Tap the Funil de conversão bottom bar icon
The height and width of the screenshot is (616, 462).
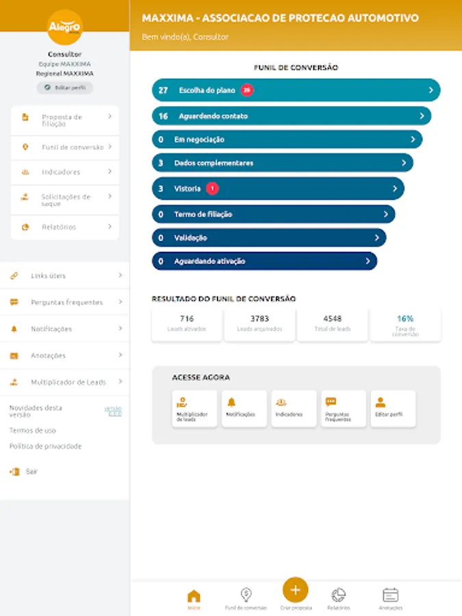[246, 594]
